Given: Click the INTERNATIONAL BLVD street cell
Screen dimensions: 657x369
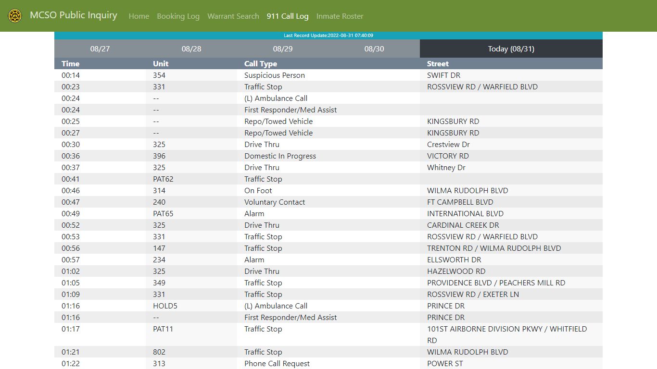Looking at the screenshot, I should (511, 213).
